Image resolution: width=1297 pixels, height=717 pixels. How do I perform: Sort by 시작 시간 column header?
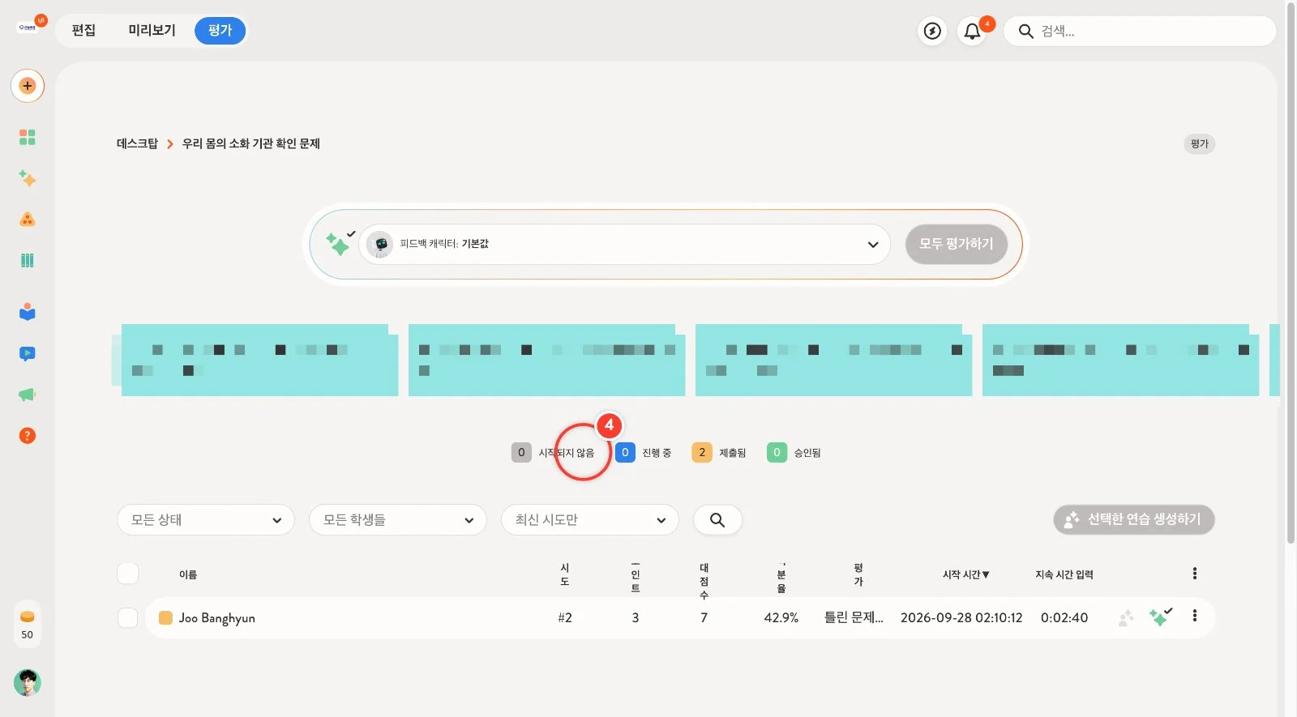965,574
